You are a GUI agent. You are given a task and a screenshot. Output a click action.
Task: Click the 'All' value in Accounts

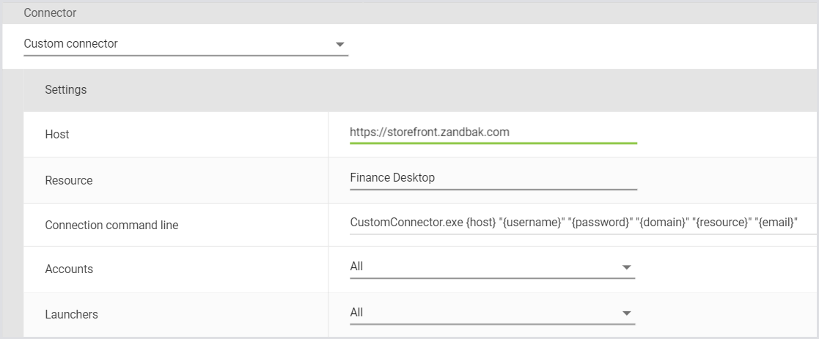(x=357, y=267)
